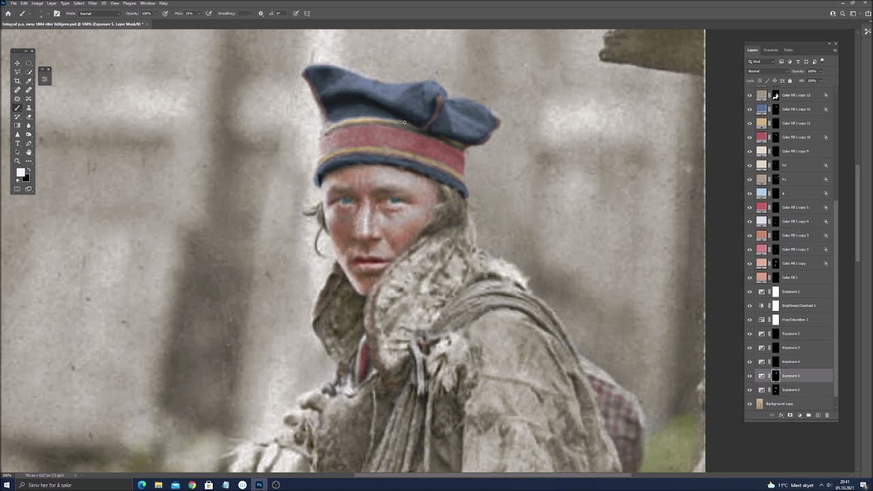
Task: Open the brush preset picker dropdown
Action: [48, 14]
